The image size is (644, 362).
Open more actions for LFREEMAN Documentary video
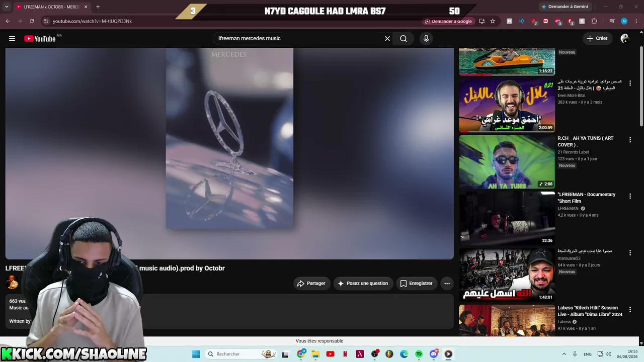(x=630, y=196)
